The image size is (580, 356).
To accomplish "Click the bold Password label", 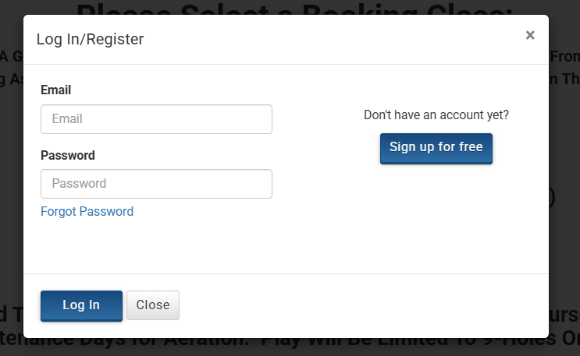I will (x=67, y=155).
